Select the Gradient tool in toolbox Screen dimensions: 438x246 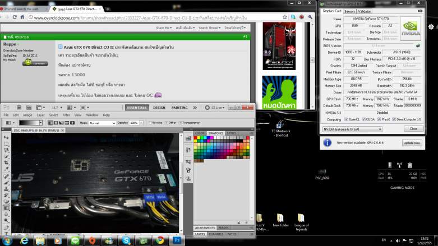pyautogui.click(x=6, y=208)
